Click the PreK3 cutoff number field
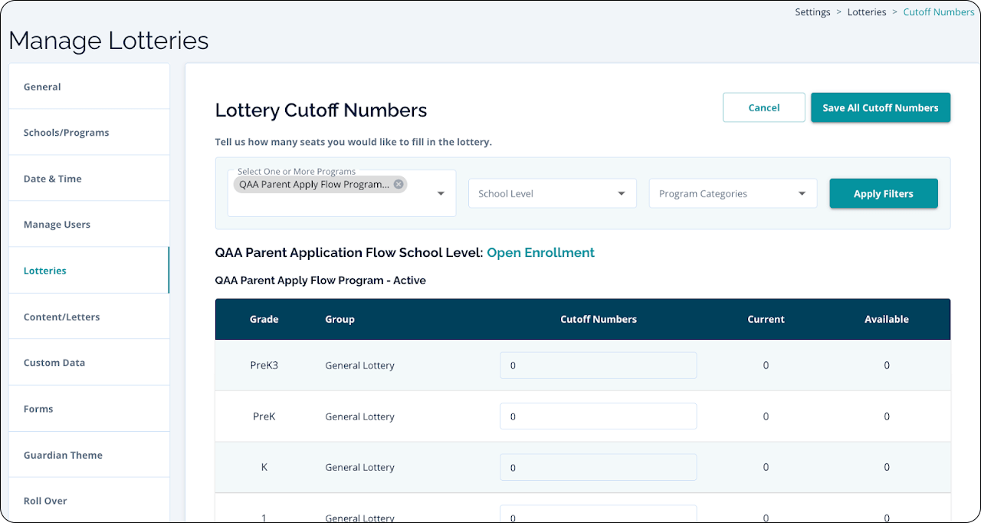981x523 pixels. [x=598, y=366]
